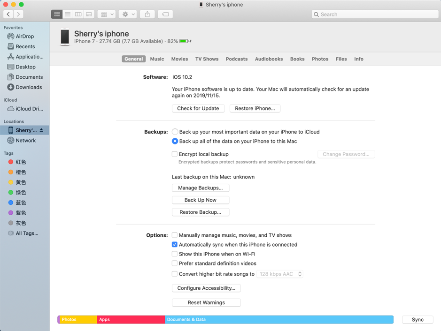The height and width of the screenshot is (331, 441).
Task: Select column view in toolbar
Action: pyautogui.click(x=78, y=15)
